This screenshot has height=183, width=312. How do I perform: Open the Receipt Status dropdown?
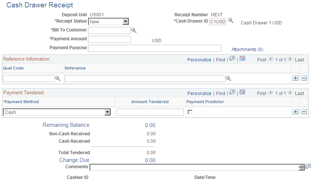[x=125, y=21]
